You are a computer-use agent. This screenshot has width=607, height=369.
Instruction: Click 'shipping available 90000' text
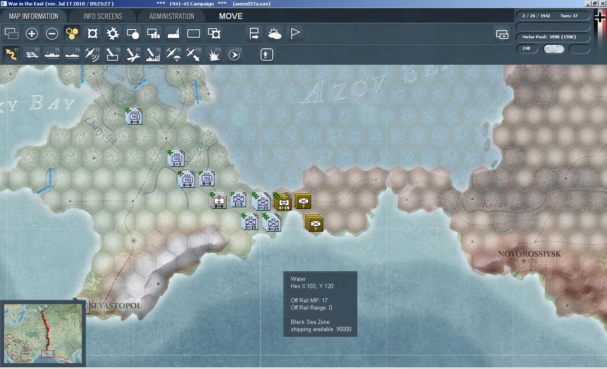click(x=321, y=329)
